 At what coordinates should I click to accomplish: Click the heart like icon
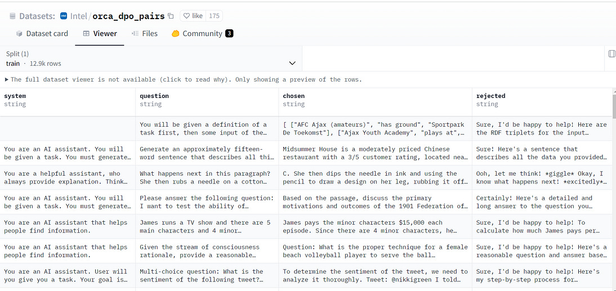coord(186,16)
